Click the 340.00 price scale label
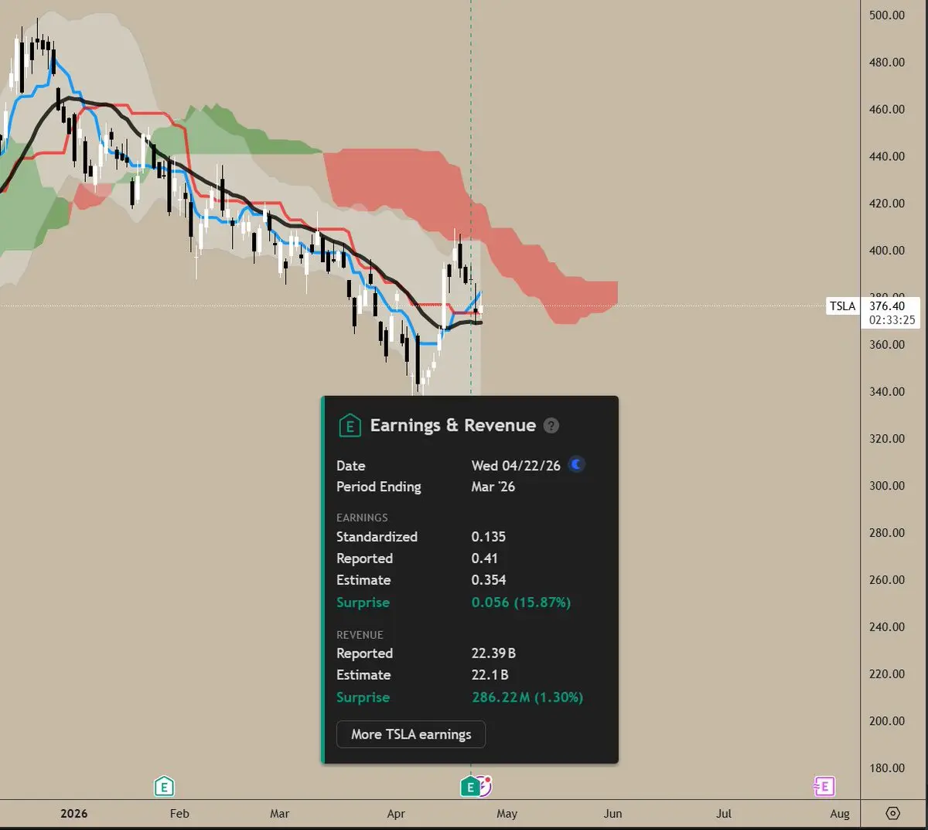This screenshot has width=928, height=830. coord(886,391)
